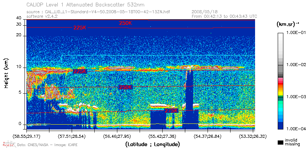Click the (km.sr)-1 colorbar unit label
The image size is (306, 148).
[288, 24]
